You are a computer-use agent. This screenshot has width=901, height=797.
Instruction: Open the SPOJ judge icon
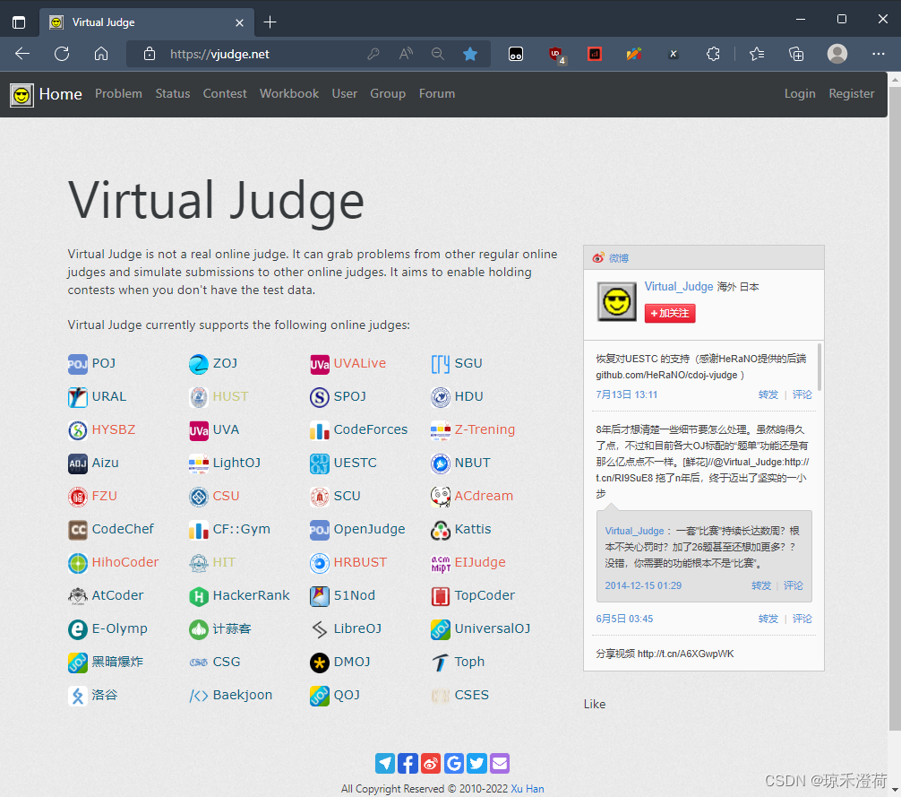[x=320, y=396]
